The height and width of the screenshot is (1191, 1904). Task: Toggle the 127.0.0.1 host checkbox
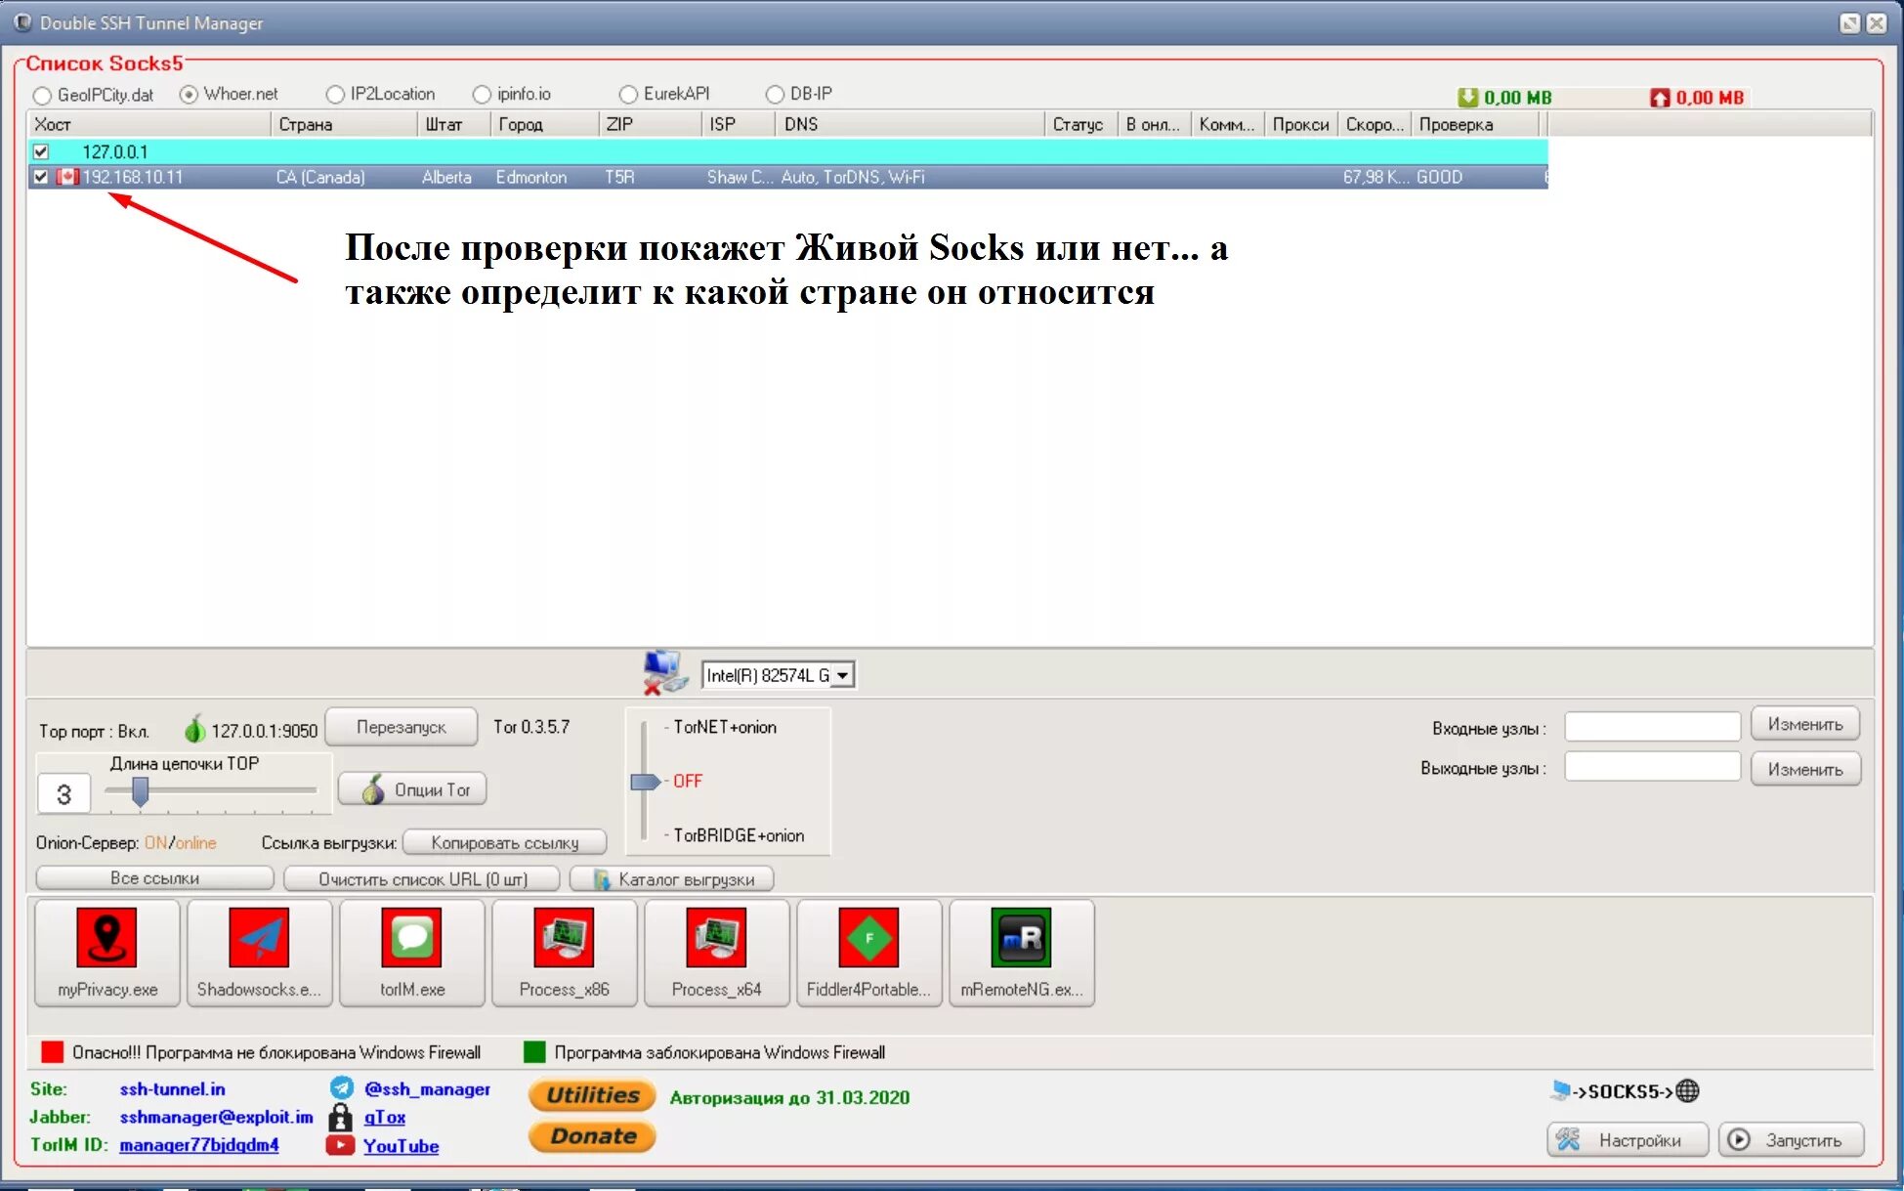click(x=41, y=151)
